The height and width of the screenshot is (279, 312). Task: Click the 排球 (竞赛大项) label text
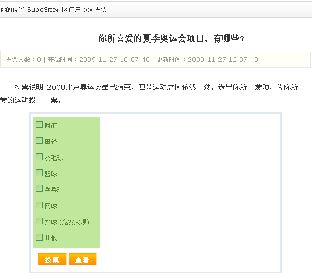67,222
